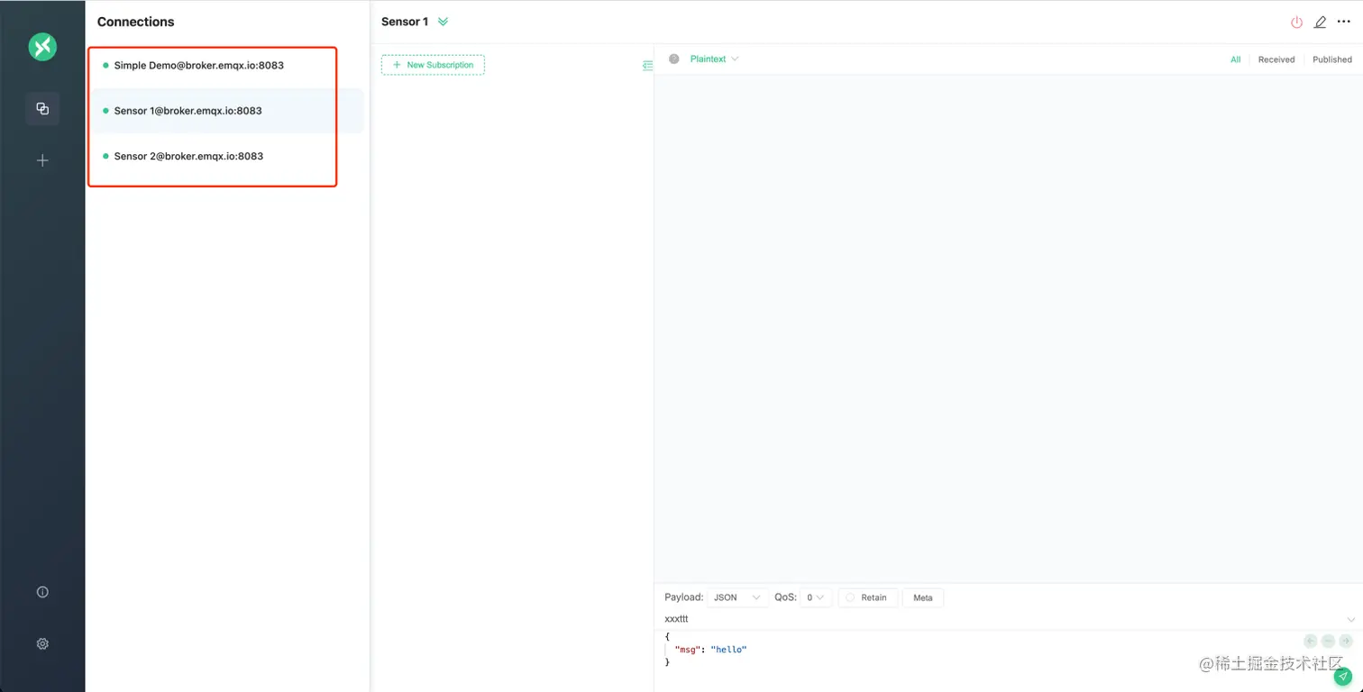This screenshot has height=692, width=1363.
Task: Add a new connection with plus icon
Action: 42,160
